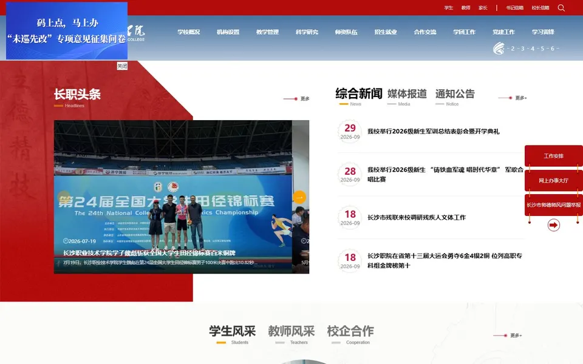Go to banner slide 5
This screenshot has height=364, width=583.
pyautogui.click(x=542, y=49)
